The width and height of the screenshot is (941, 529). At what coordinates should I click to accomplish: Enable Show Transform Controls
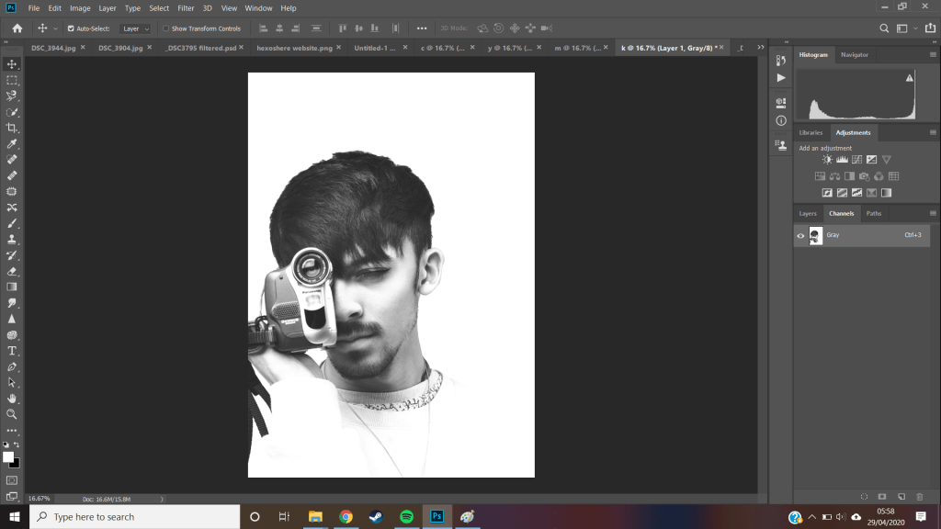click(x=166, y=28)
